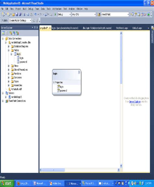The height and width of the screenshot is (187, 154).
Task: Click the Toolbox icon with crossed tools
Action: 145,14
